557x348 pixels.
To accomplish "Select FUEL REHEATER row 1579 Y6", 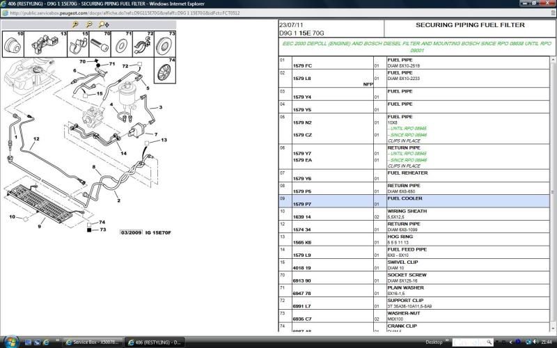I will click(414, 176).
